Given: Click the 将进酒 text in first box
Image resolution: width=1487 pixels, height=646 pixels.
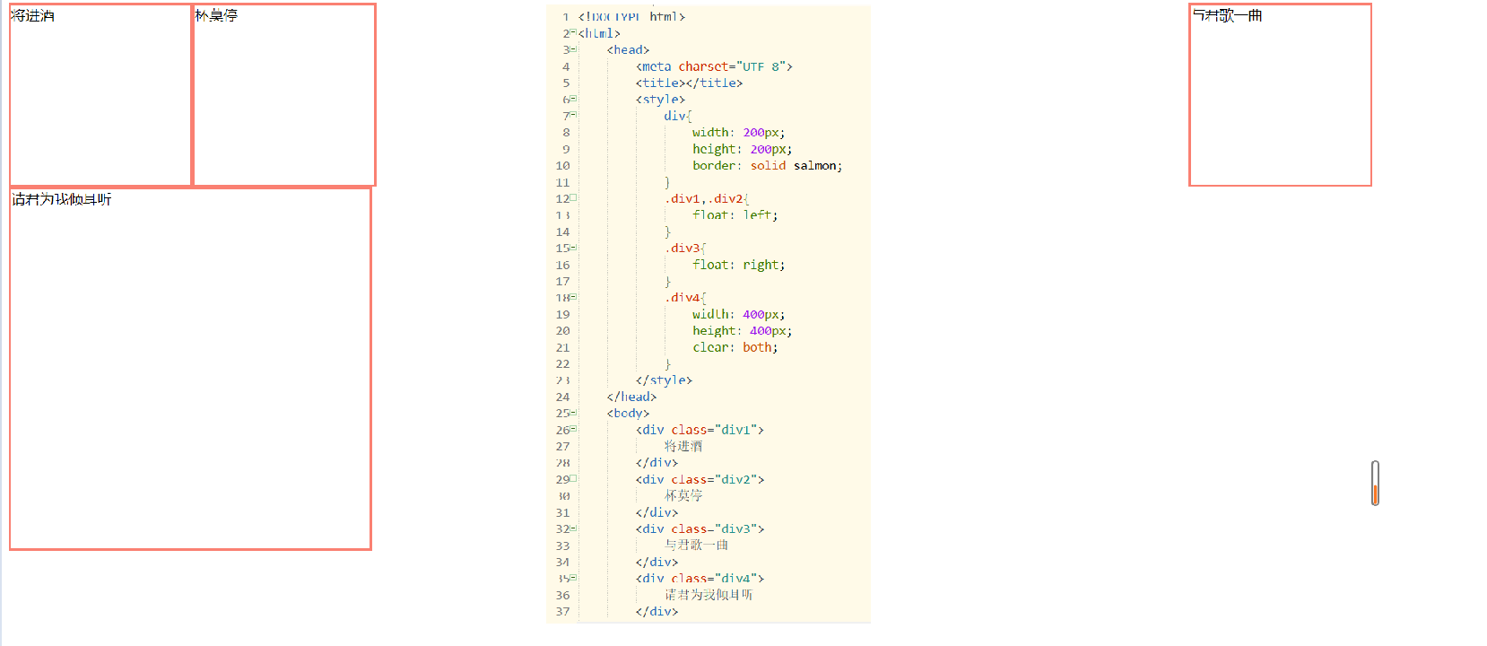Looking at the screenshot, I should coord(33,15).
